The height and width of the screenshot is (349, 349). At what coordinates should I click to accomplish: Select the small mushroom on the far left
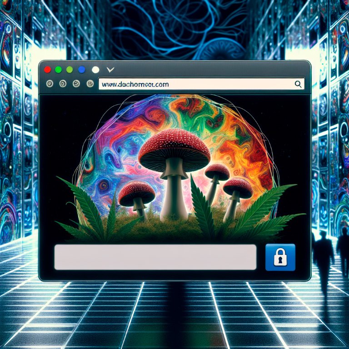(x=136, y=193)
